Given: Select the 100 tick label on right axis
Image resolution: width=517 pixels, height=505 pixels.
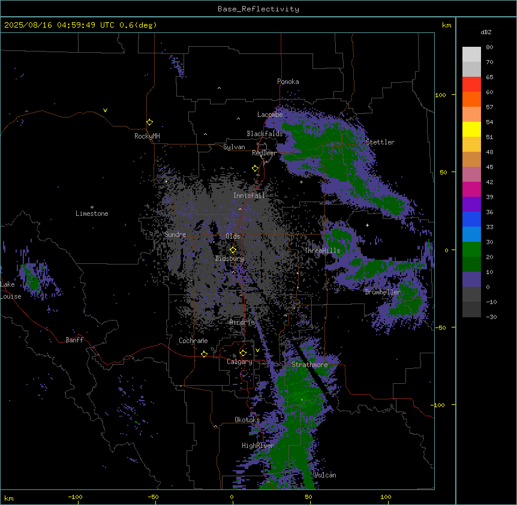Looking at the screenshot, I should 440,95.
